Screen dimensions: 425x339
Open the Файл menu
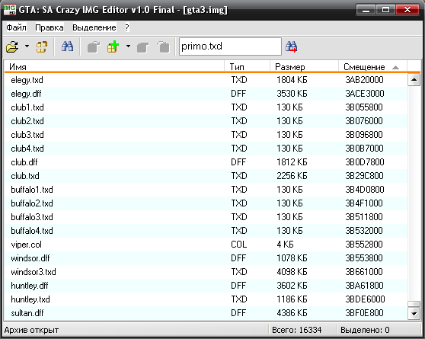point(16,27)
